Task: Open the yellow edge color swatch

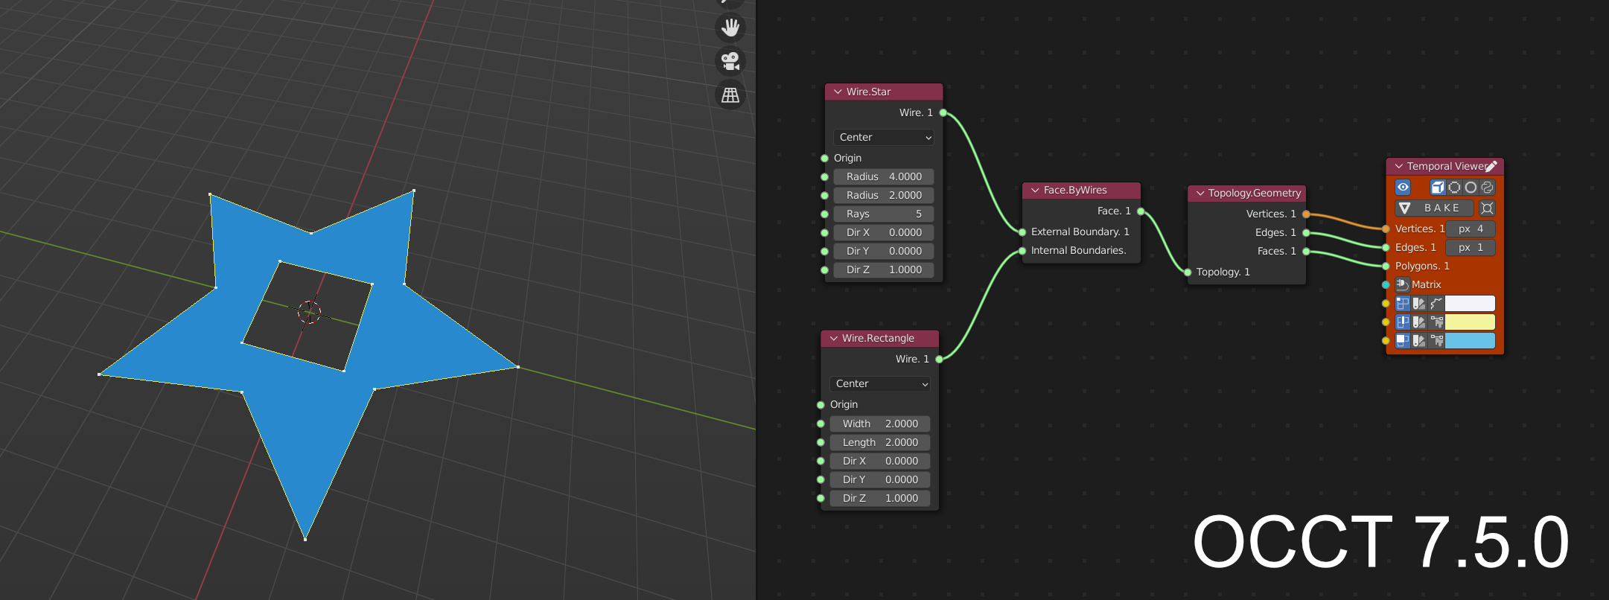Action: pos(1470,322)
